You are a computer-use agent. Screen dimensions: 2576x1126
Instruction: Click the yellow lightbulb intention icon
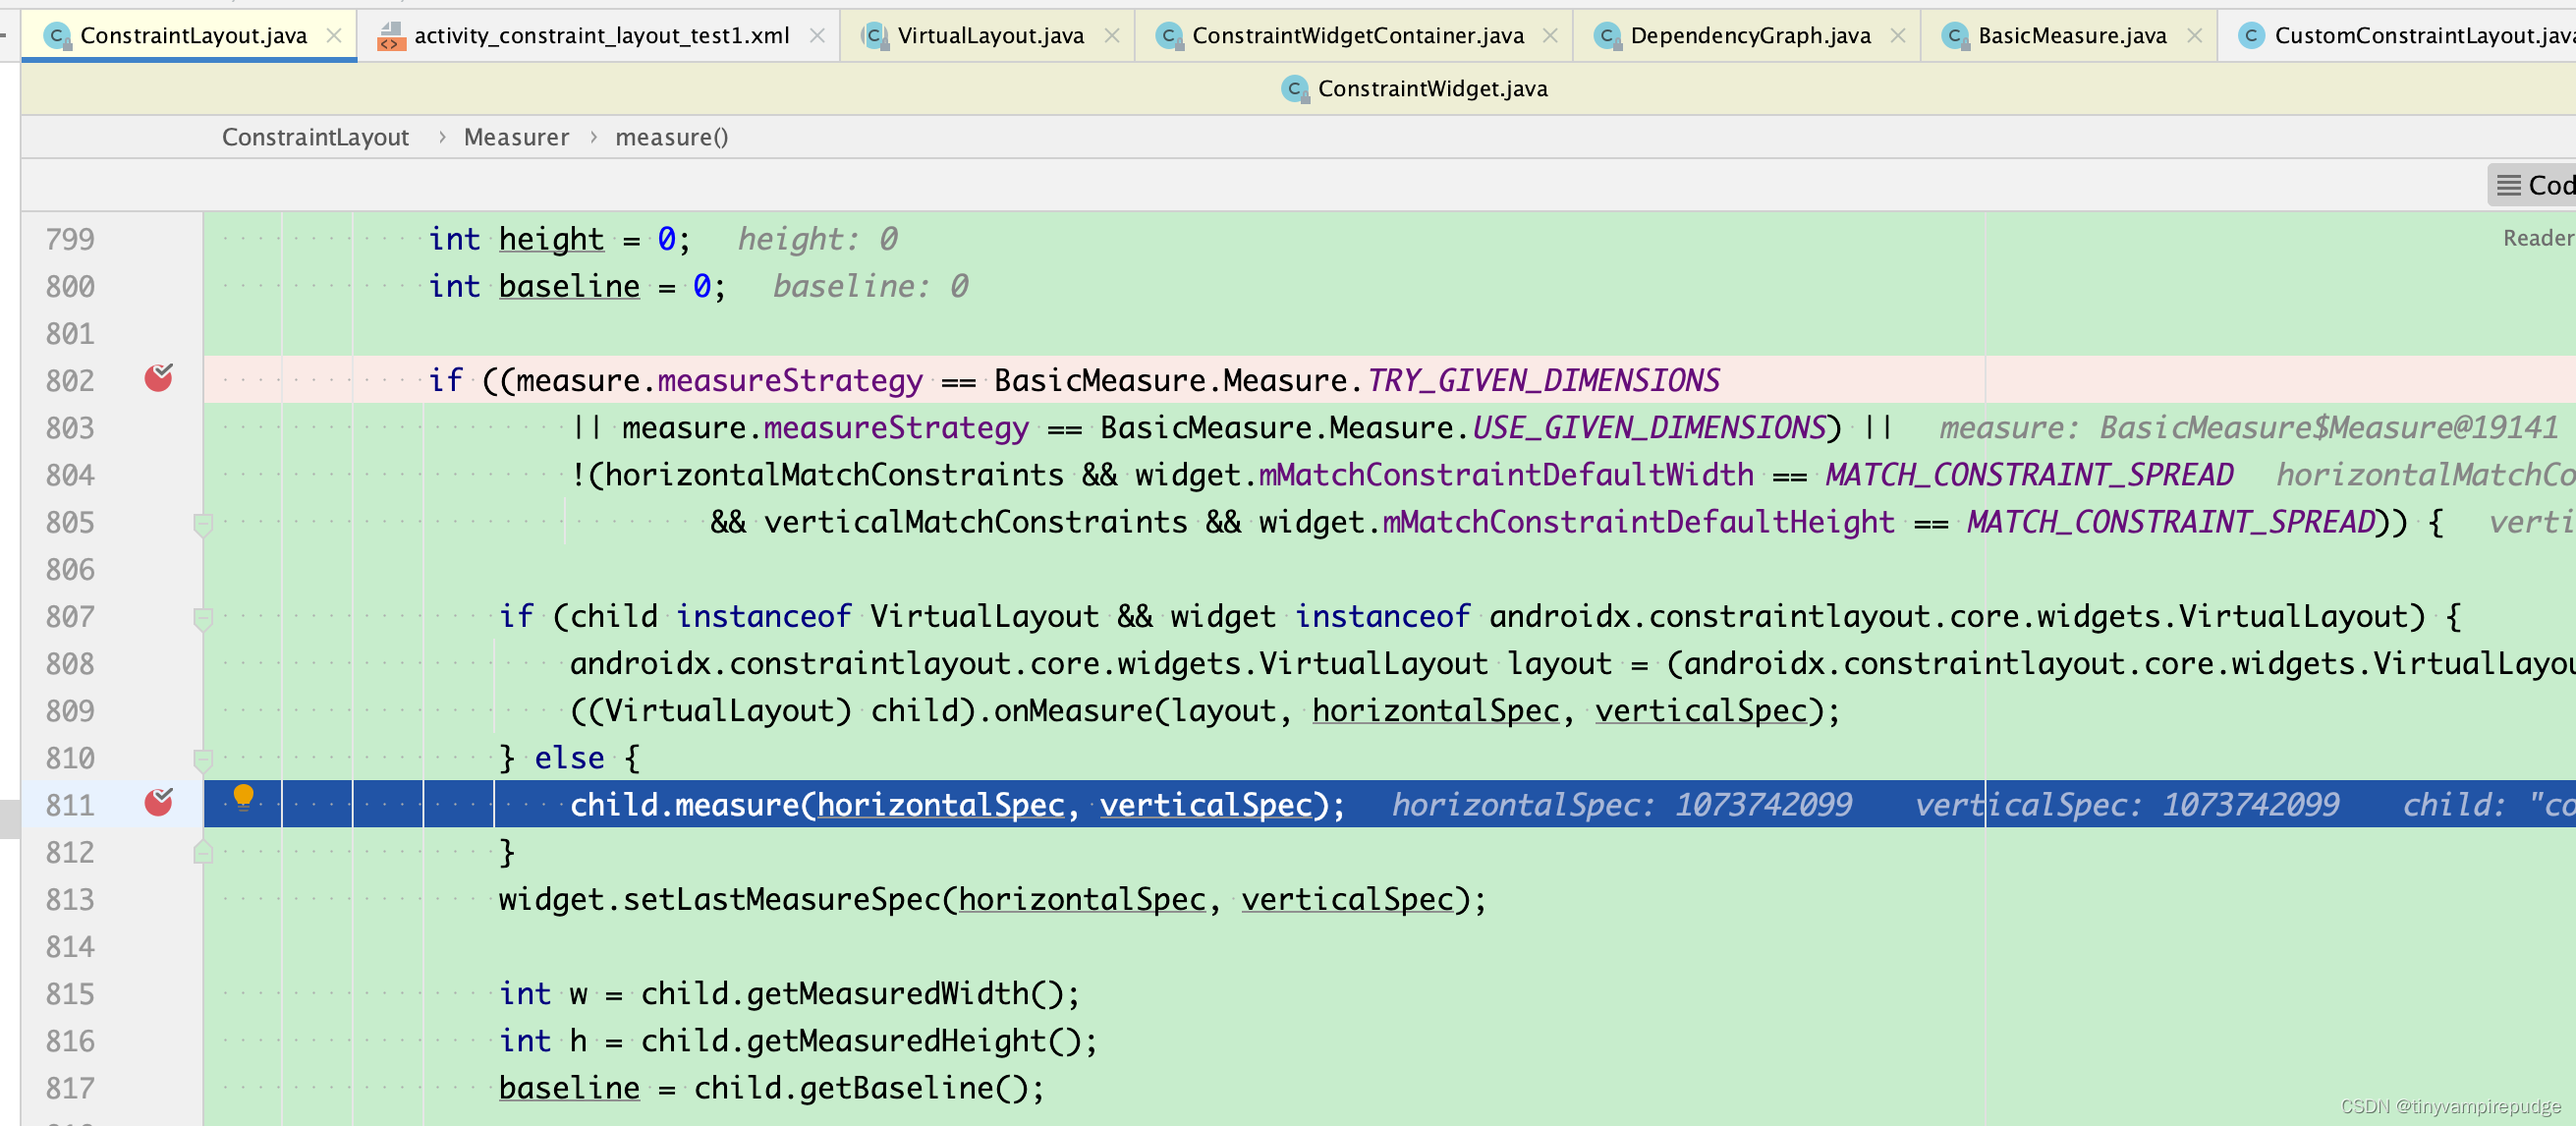[243, 797]
